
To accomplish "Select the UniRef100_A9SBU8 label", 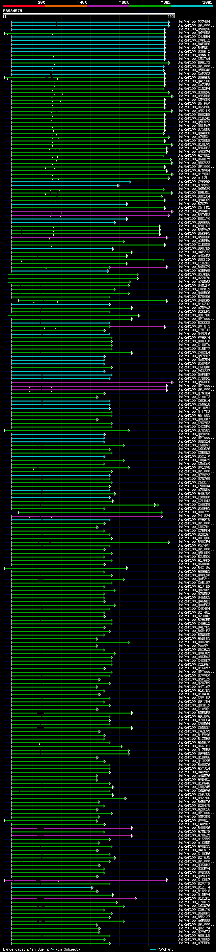I will (x=194, y=96).
